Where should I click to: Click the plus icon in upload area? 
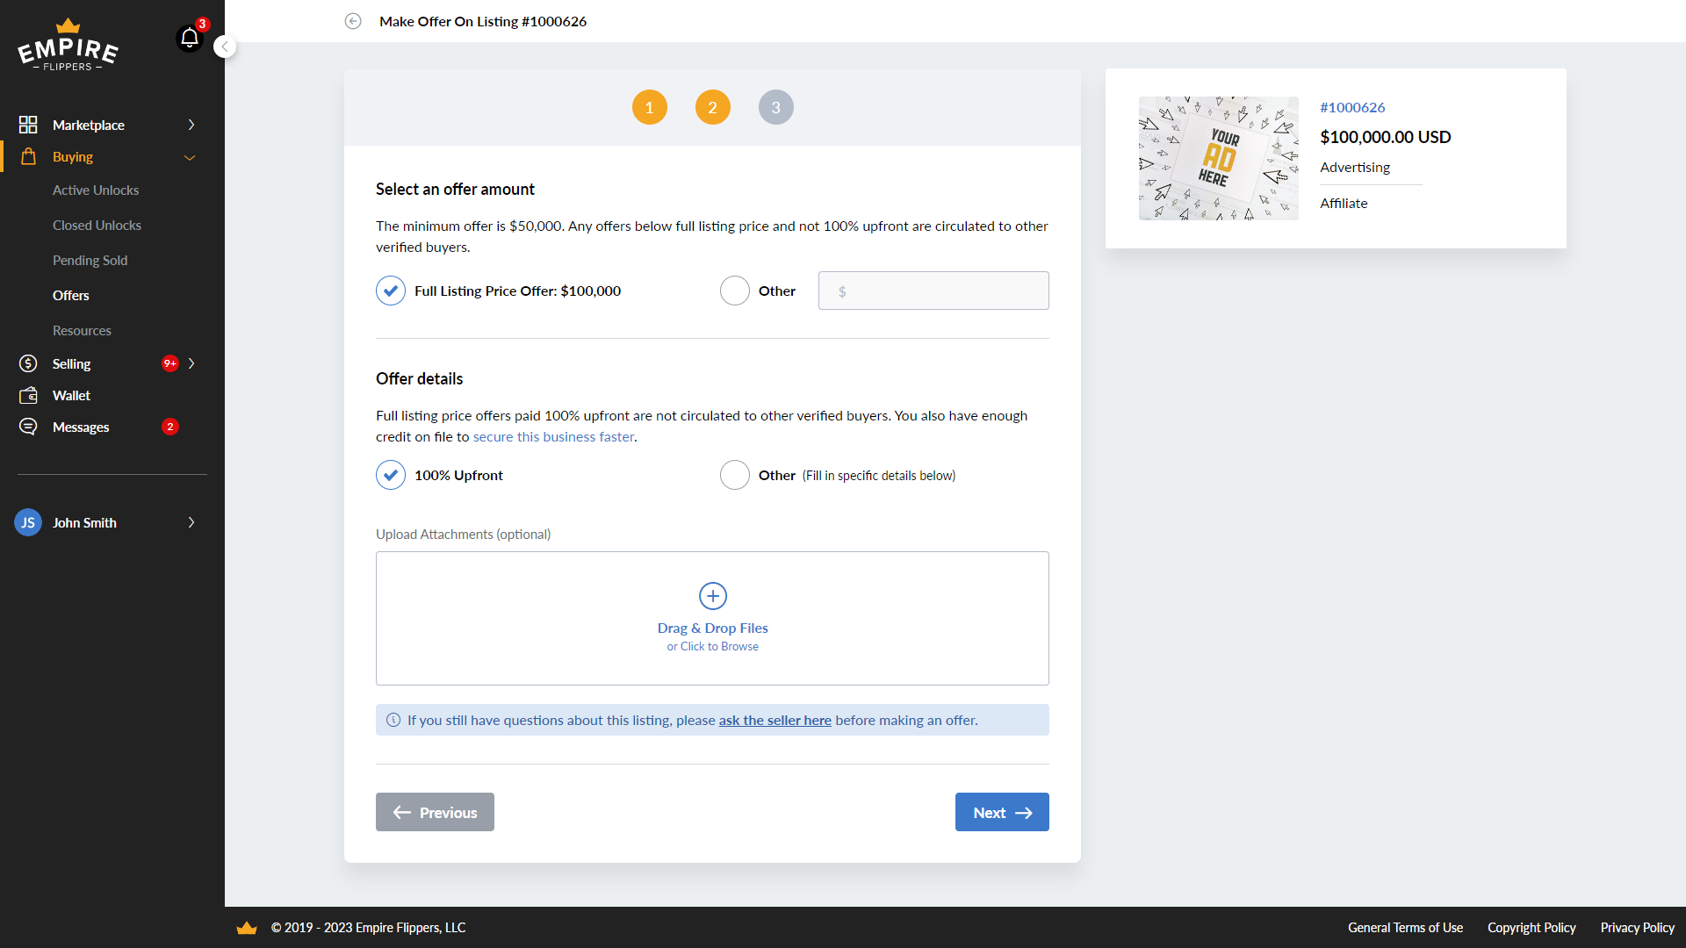pyautogui.click(x=712, y=596)
